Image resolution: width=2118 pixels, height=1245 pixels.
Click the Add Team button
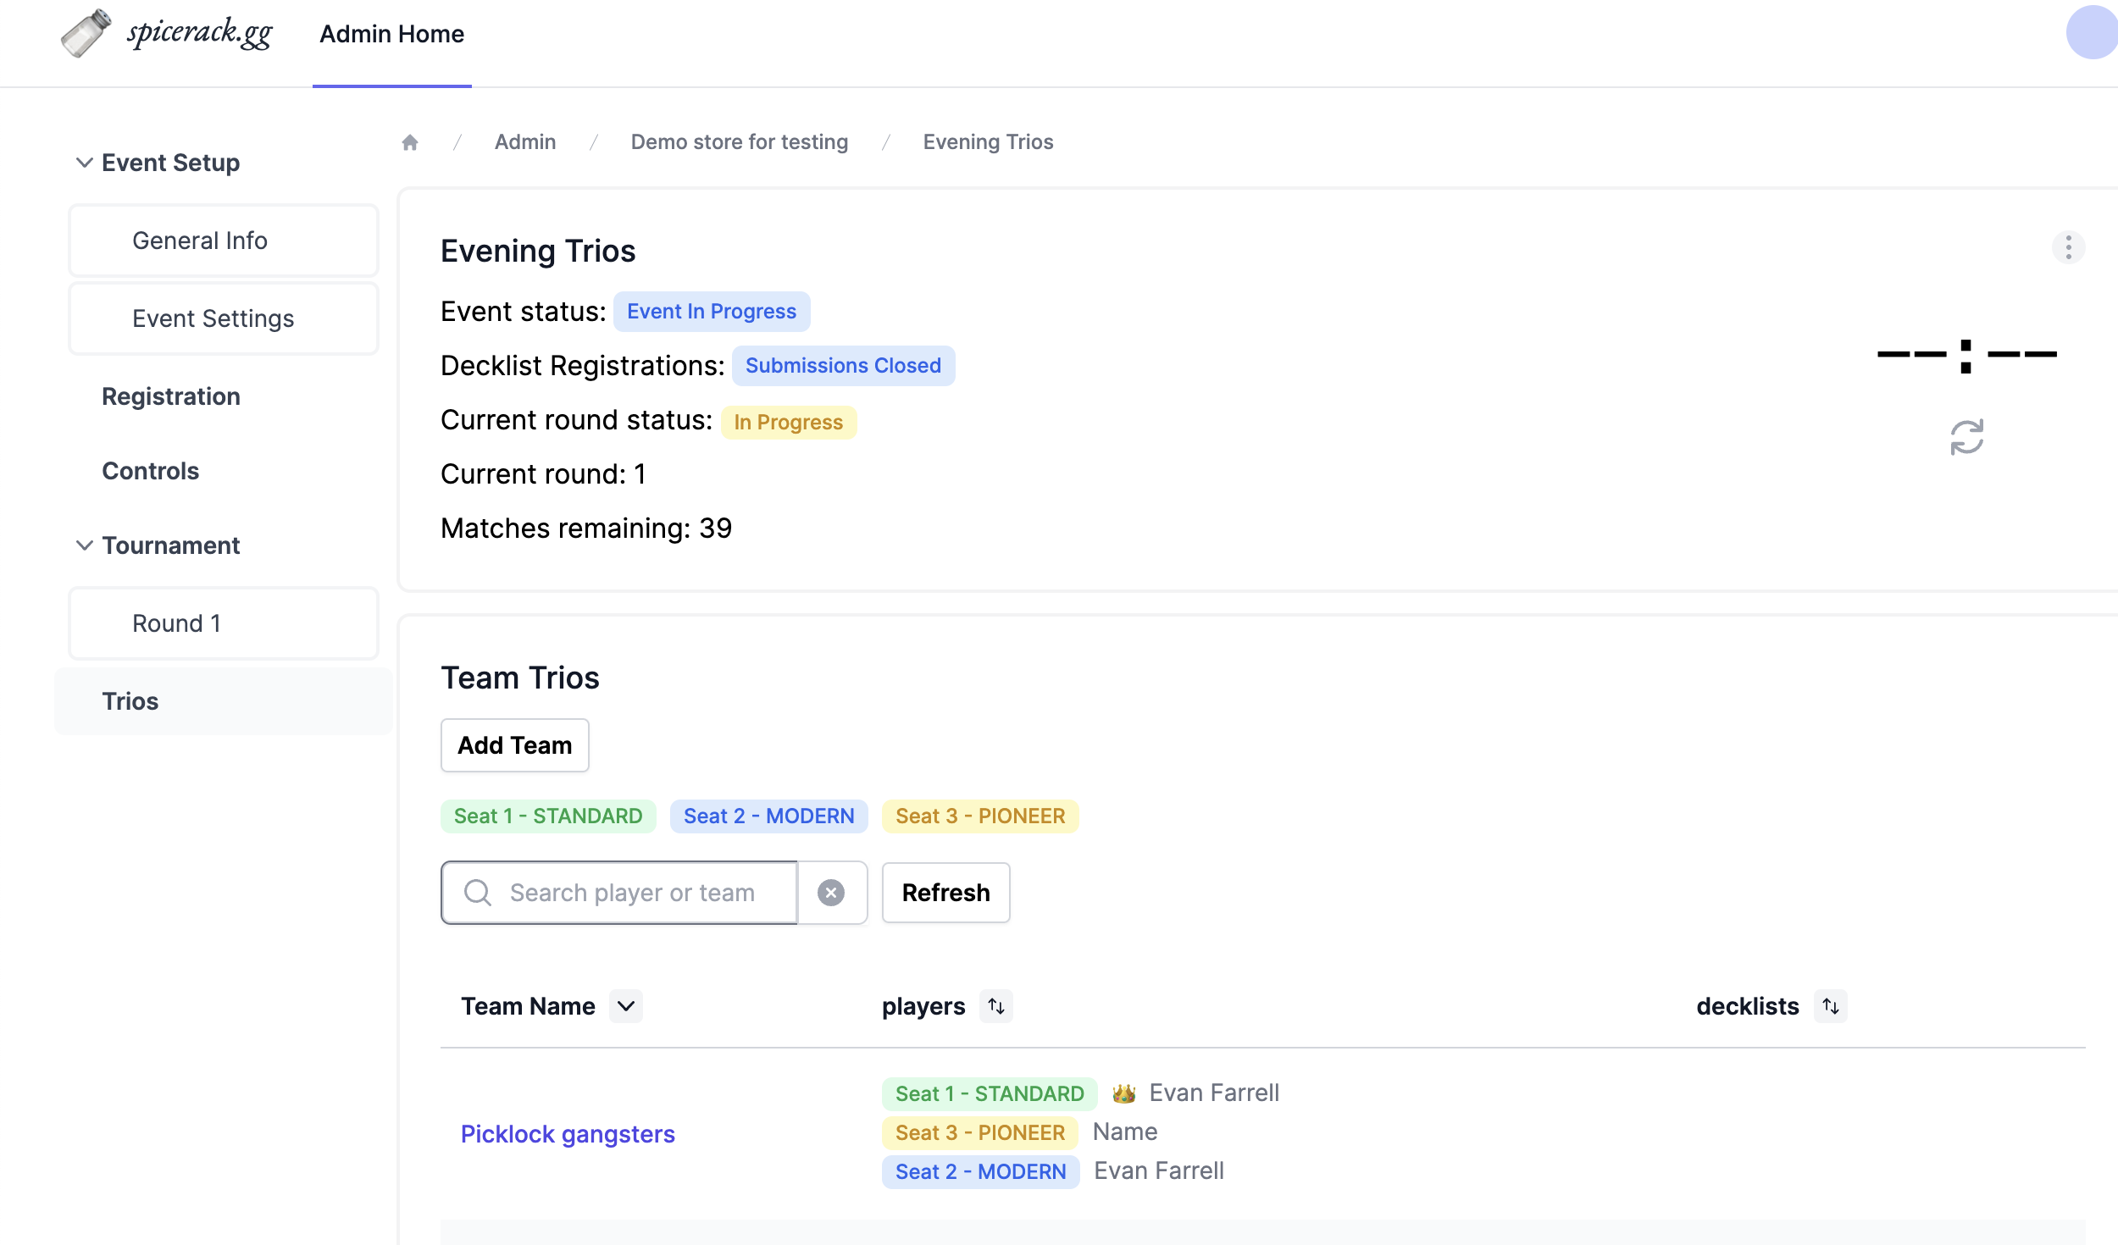tap(514, 745)
